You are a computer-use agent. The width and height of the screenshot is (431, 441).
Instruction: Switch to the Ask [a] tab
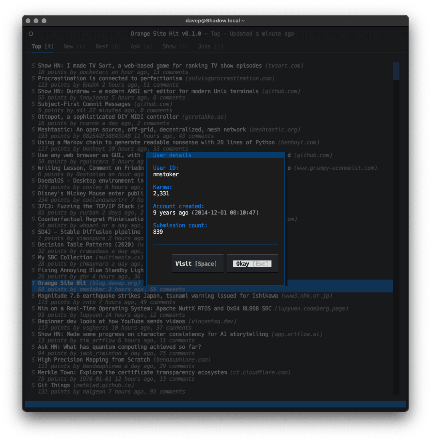coord(141,46)
